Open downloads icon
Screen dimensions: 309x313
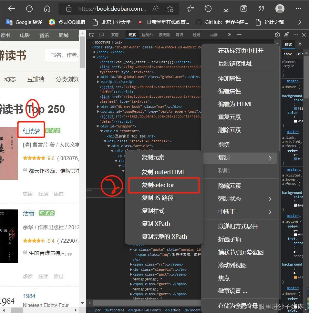coord(226,9)
